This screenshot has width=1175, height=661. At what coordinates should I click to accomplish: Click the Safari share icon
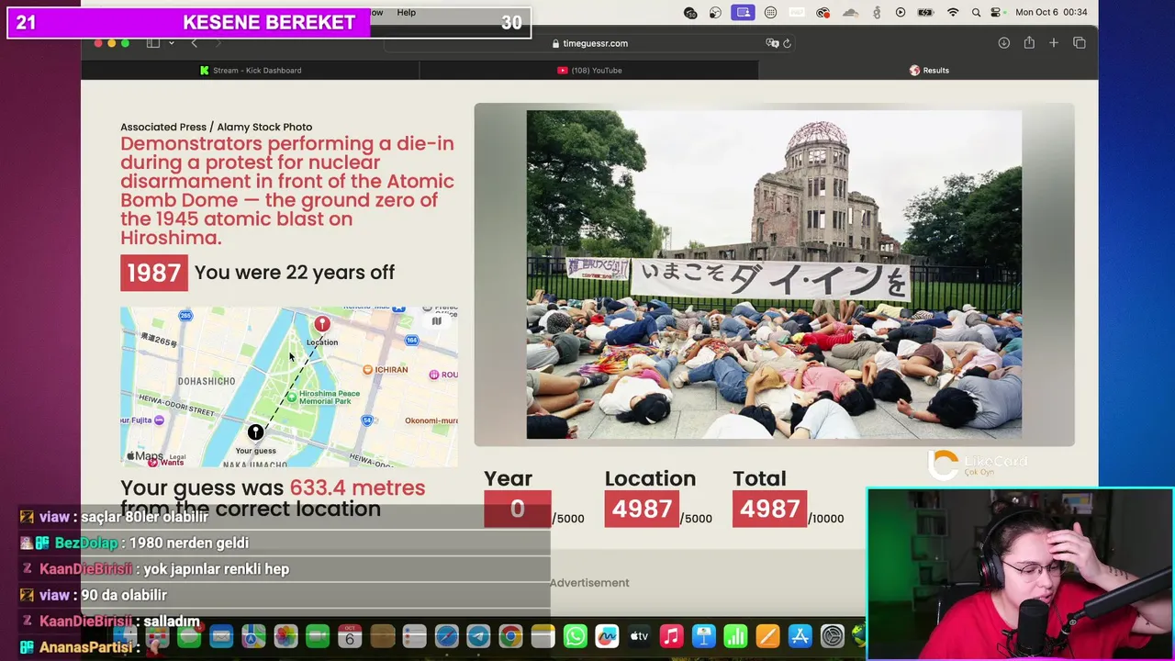click(1029, 43)
